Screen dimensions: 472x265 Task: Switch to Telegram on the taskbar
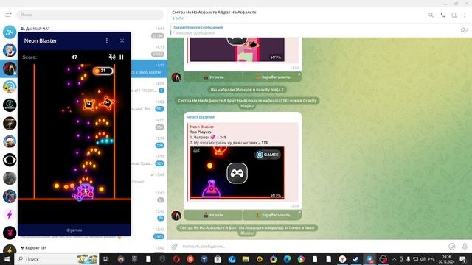(369, 259)
